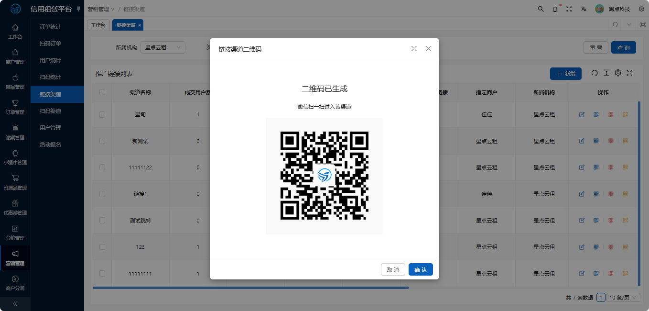Open the header settings gear
The width and height of the screenshot is (649, 311).
641,9
